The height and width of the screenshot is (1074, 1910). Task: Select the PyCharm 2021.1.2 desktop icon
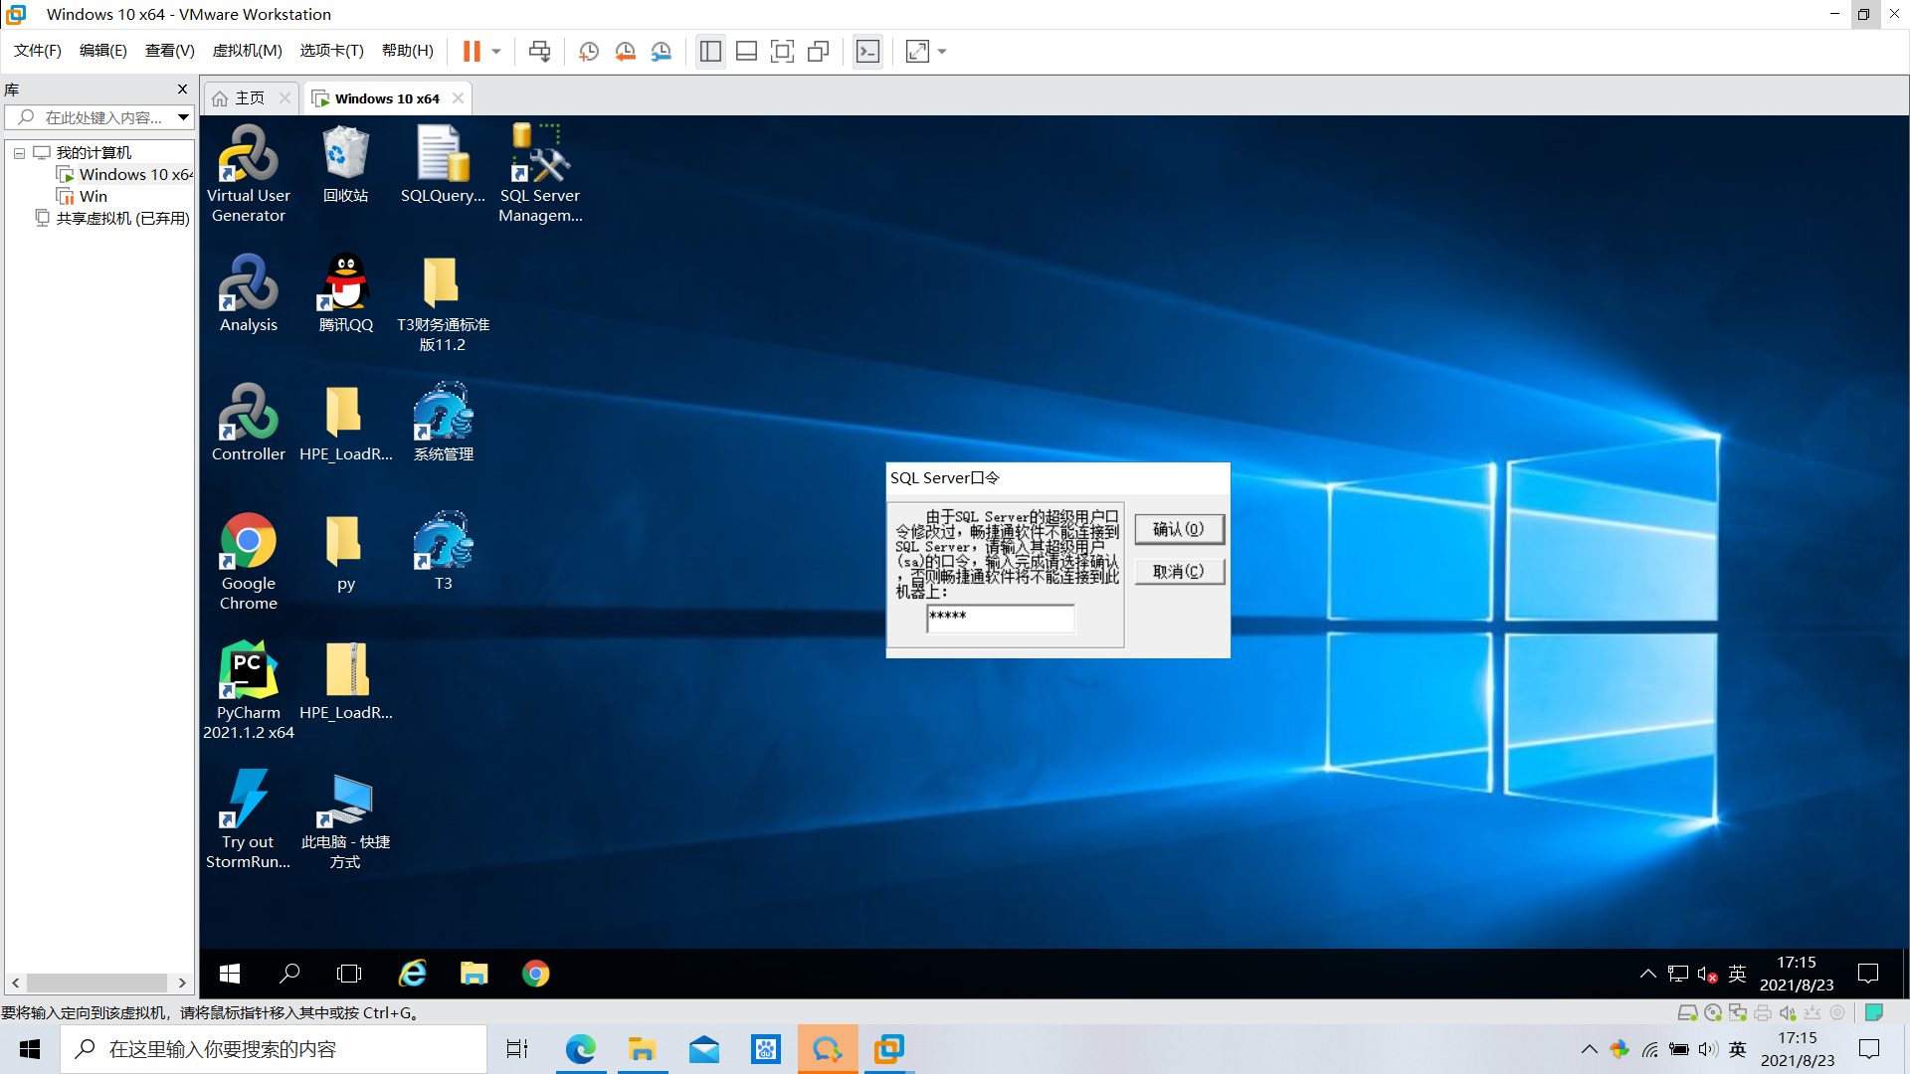point(249,691)
